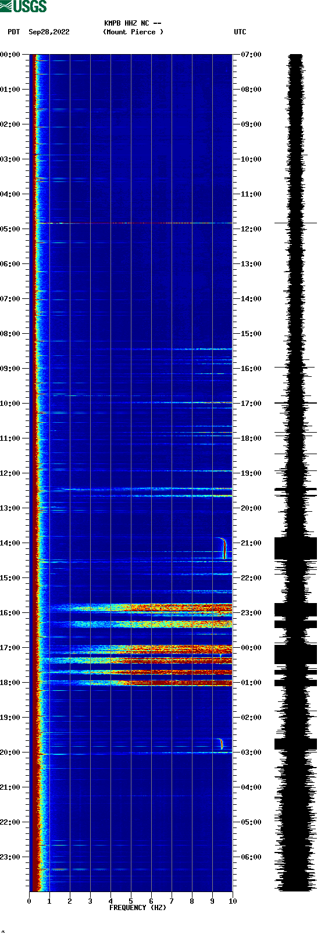Select the 01:00 PDT time label

pyautogui.click(x=10, y=90)
